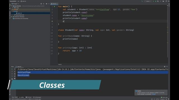Open Search Everywhere magnifier icon
Viewport: 179px width, 100px height.
(169, 1)
